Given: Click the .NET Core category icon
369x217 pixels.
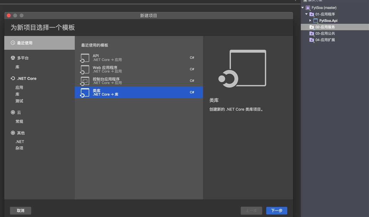Looking at the screenshot, I should pos(13,79).
